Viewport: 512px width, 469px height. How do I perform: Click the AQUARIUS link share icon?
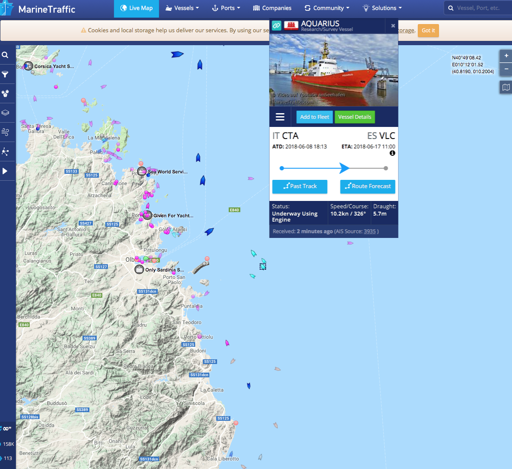pos(276,26)
